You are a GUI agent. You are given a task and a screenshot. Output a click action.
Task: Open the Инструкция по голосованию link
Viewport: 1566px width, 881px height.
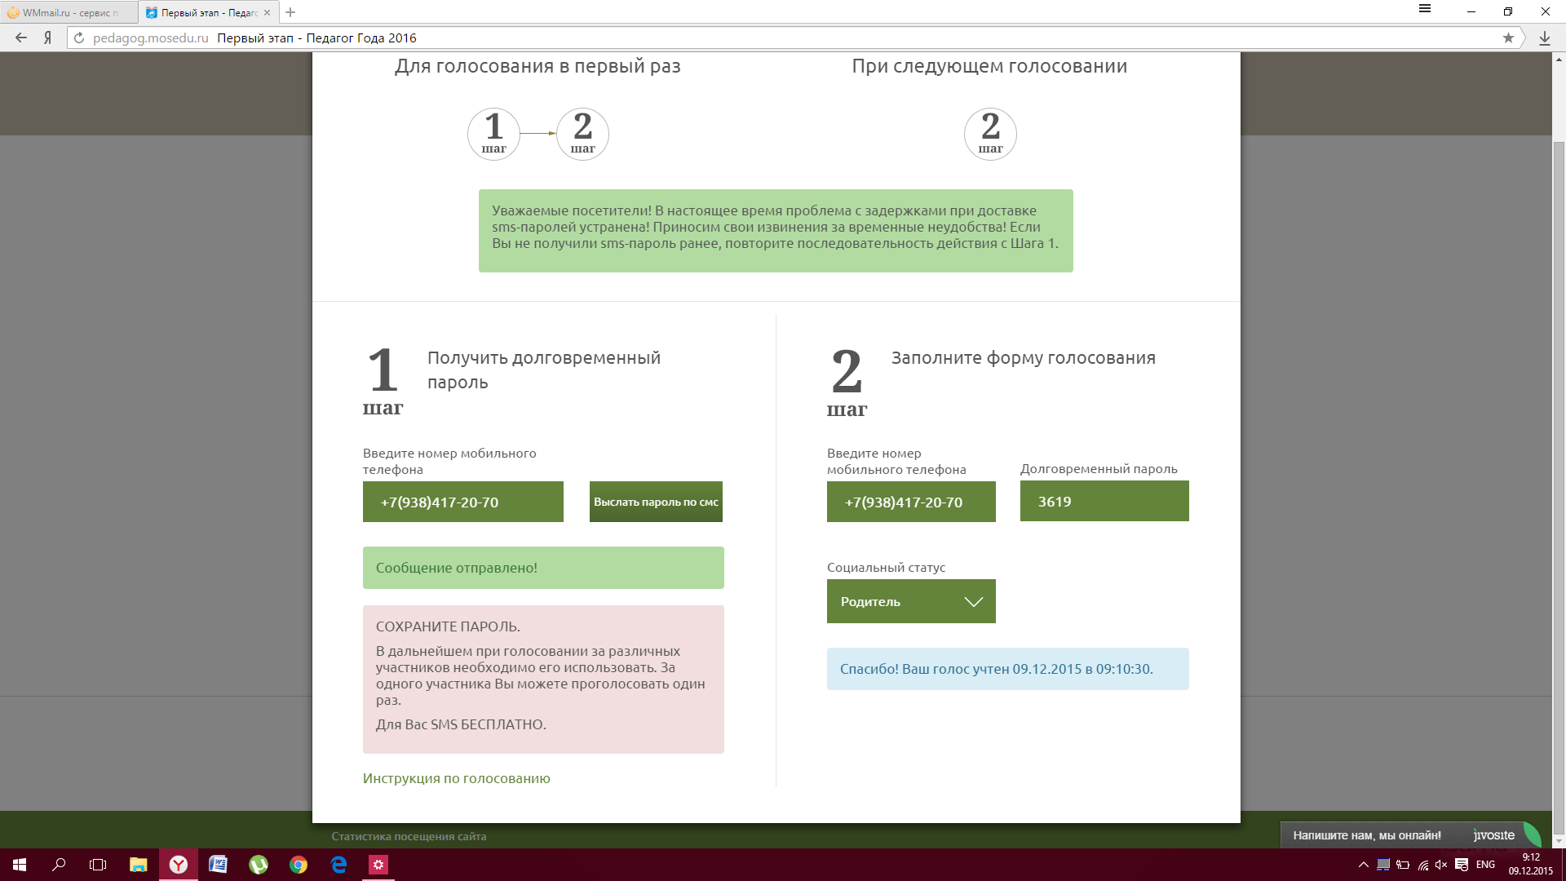pyautogui.click(x=457, y=778)
